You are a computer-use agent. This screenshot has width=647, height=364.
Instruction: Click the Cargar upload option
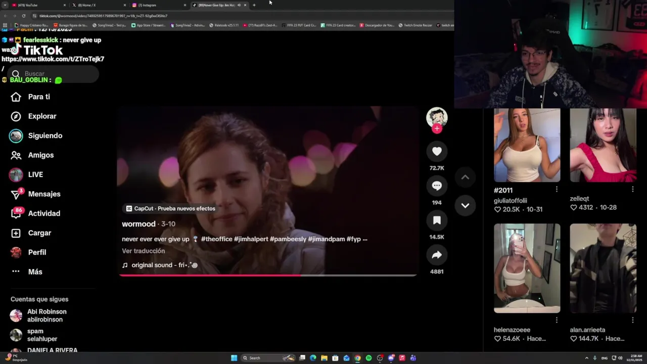point(31,233)
